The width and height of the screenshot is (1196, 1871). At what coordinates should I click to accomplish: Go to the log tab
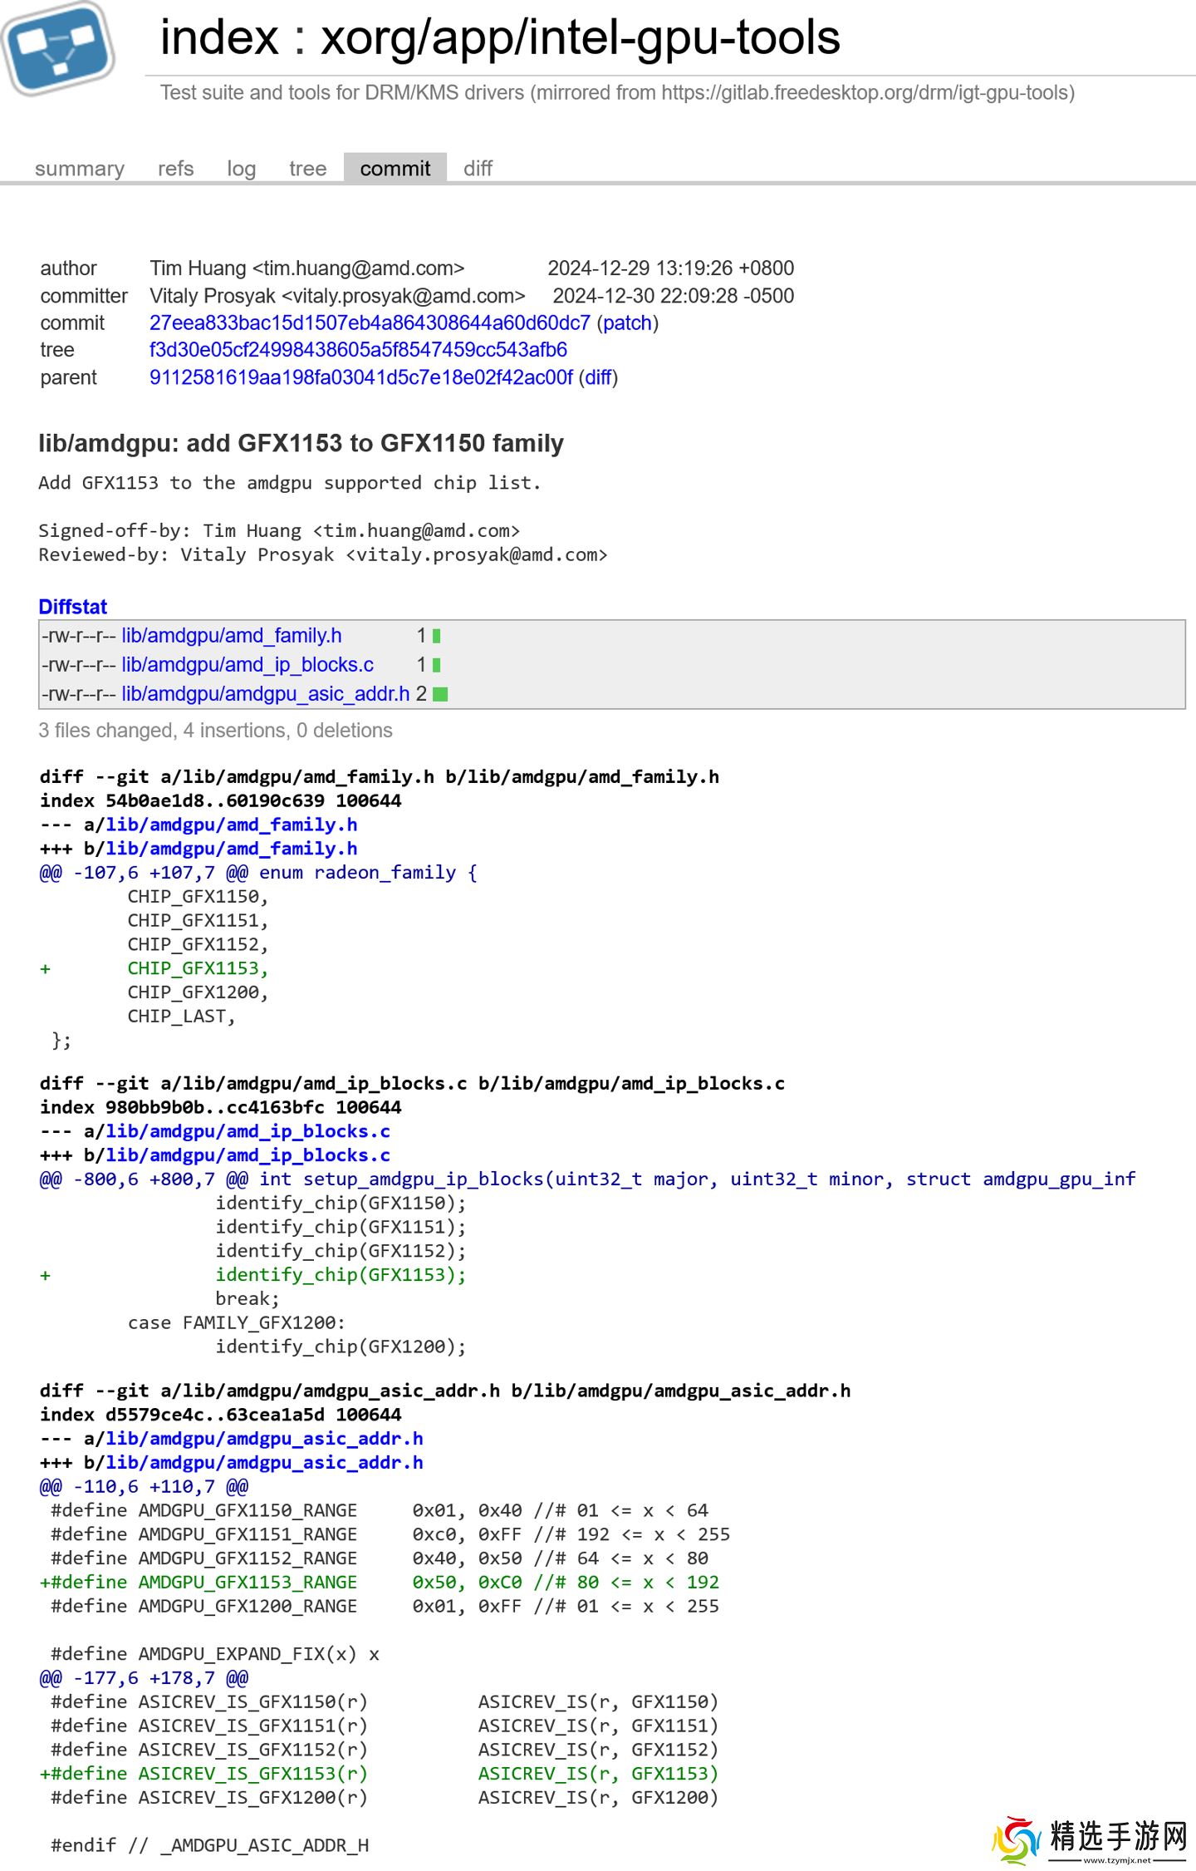tap(241, 169)
